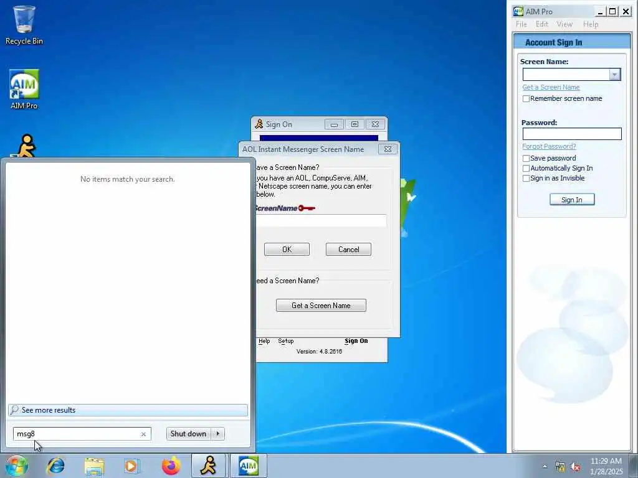Screen dimensions: 638x478
Task: Toggle Automatically Sign In option
Action: [x=526, y=168]
